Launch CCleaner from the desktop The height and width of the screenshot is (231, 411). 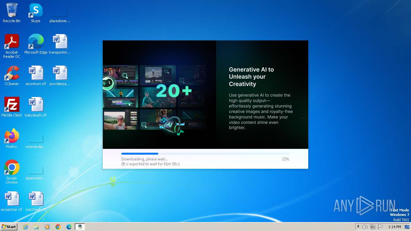[x=12, y=76]
